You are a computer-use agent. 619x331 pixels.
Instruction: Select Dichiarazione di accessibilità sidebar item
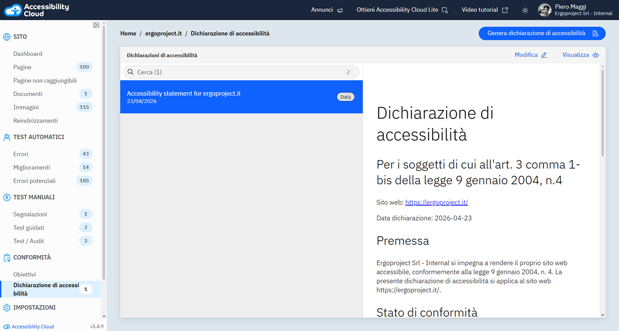pos(51,289)
